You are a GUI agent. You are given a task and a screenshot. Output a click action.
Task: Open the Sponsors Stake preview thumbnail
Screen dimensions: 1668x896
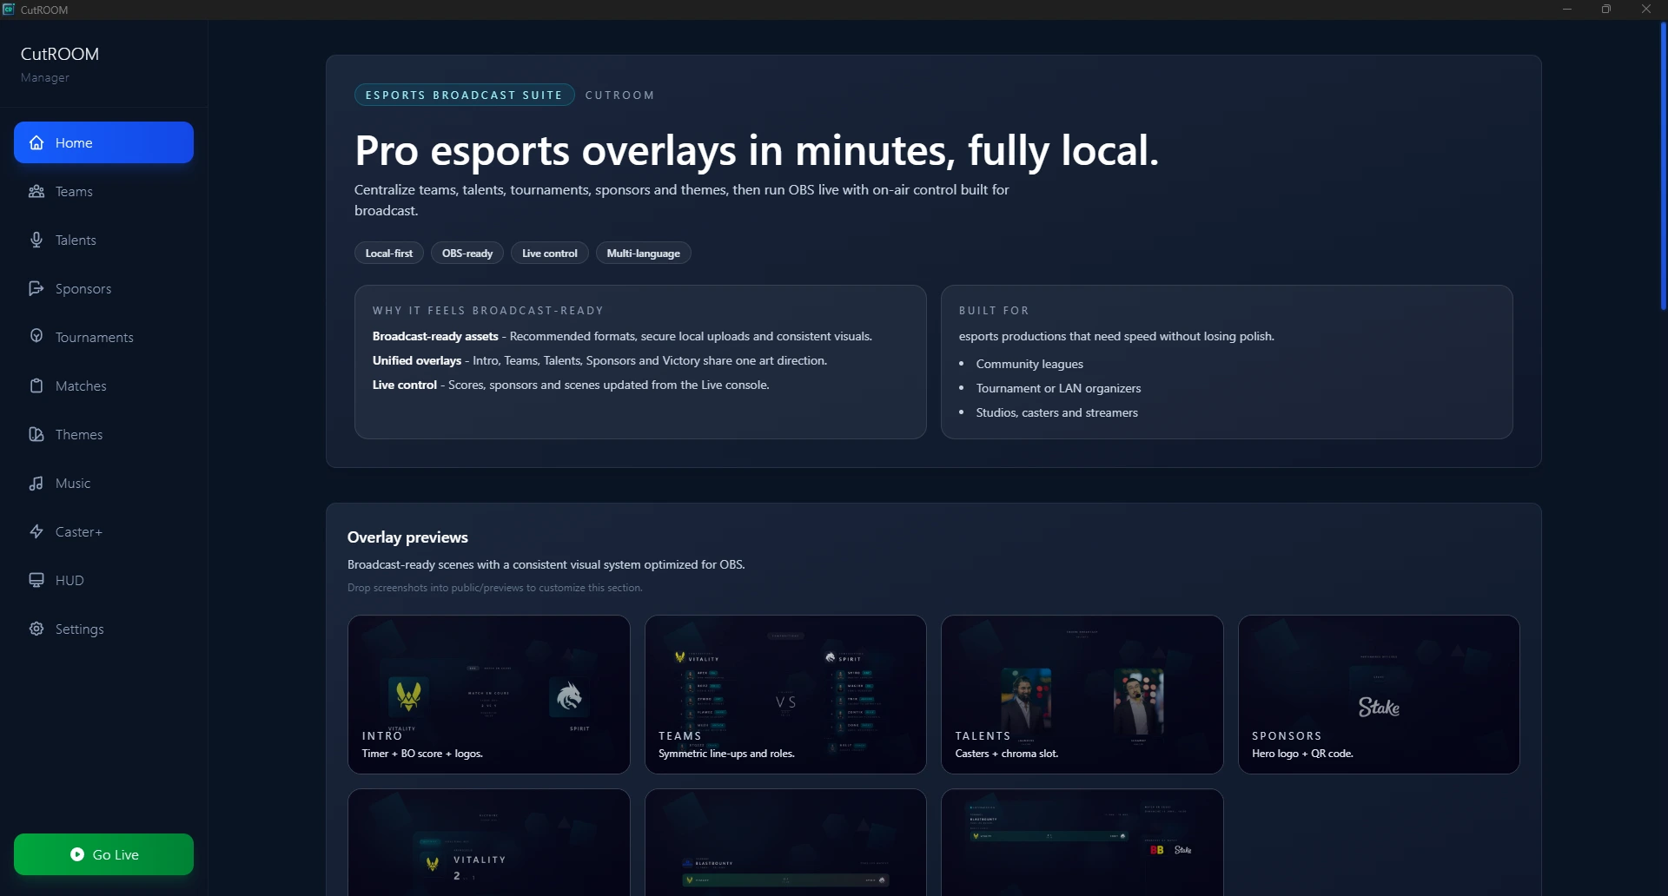click(1379, 694)
